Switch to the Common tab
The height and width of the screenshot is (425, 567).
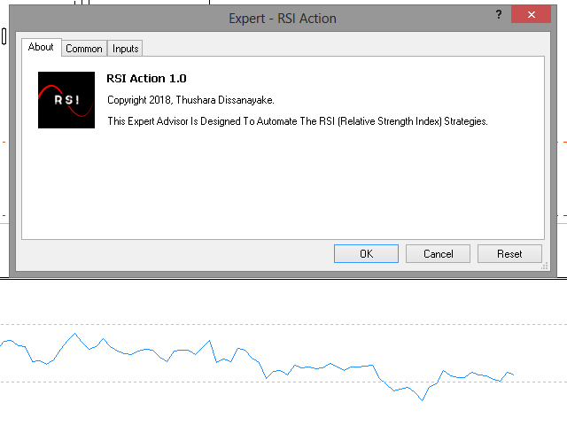tap(84, 49)
